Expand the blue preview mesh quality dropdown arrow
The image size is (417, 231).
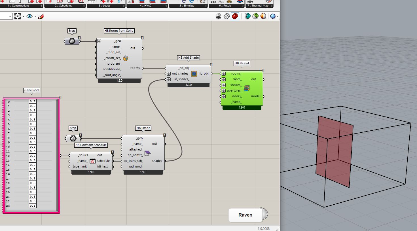tap(278, 16)
